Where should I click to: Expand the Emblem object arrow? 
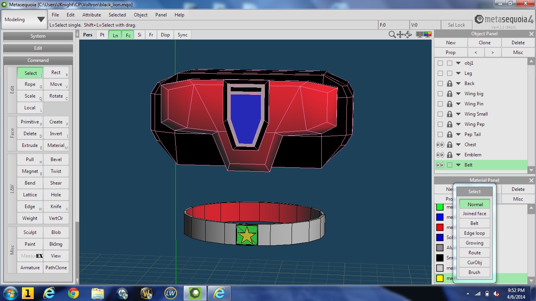pyautogui.click(x=458, y=155)
